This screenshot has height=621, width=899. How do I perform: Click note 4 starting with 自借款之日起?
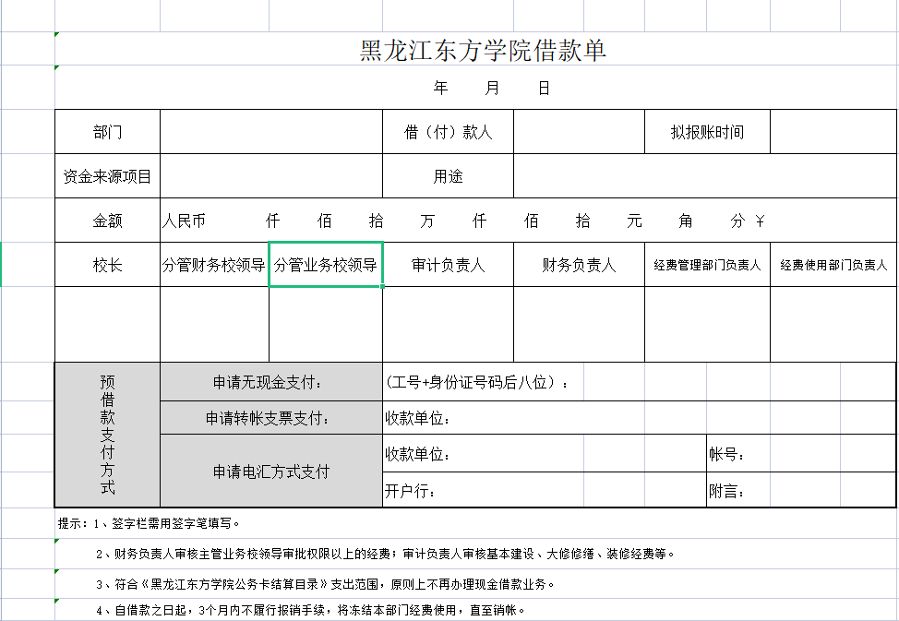pos(310,610)
